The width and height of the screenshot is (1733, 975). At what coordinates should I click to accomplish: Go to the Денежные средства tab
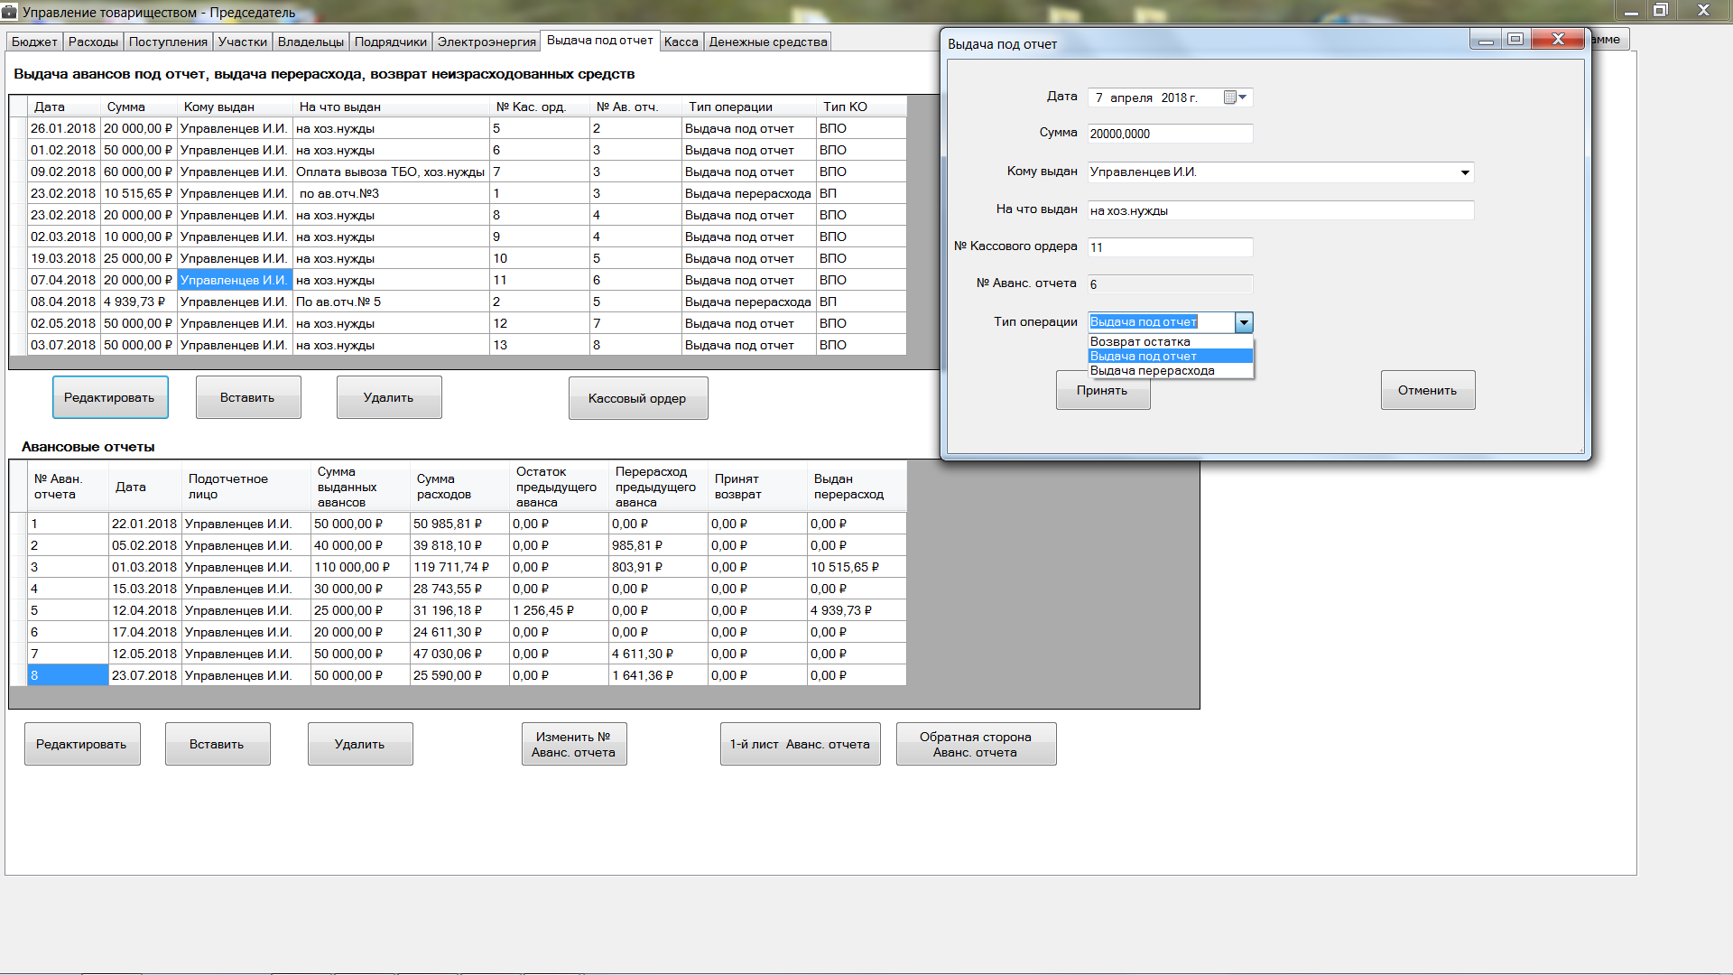(x=767, y=42)
